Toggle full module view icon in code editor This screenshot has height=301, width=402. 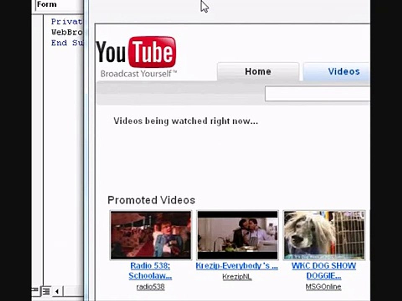point(46,291)
